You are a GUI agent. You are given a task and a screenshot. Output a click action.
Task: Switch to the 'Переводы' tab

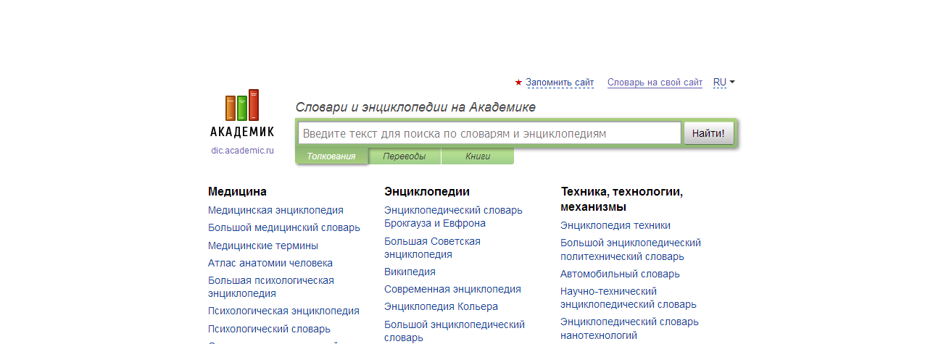[405, 156]
